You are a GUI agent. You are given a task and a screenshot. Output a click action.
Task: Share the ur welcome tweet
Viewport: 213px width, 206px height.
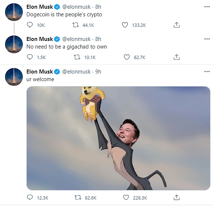pyautogui.click(x=176, y=197)
